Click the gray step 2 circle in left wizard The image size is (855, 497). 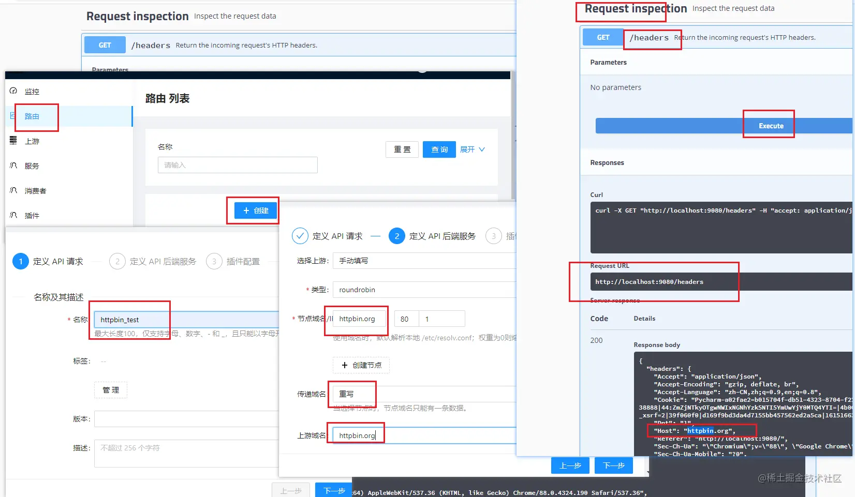coord(117,261)
